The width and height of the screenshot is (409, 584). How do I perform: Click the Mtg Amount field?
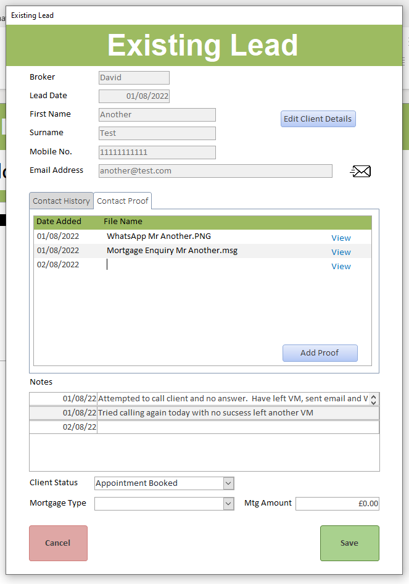pyautogui.click(x=337, y=504)
